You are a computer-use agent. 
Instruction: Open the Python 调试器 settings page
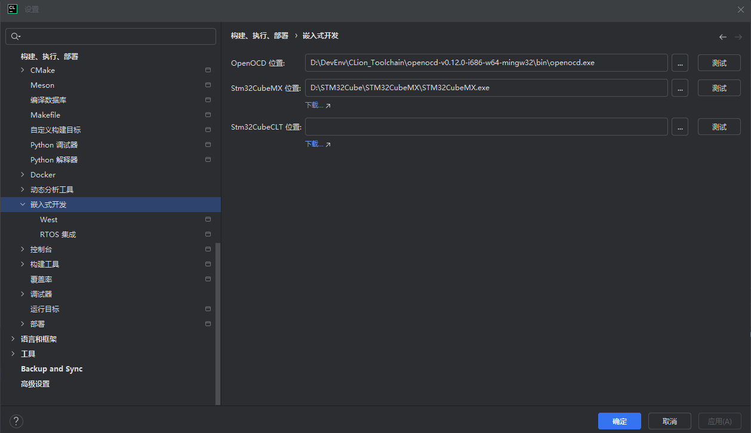[x=54, y=145]
